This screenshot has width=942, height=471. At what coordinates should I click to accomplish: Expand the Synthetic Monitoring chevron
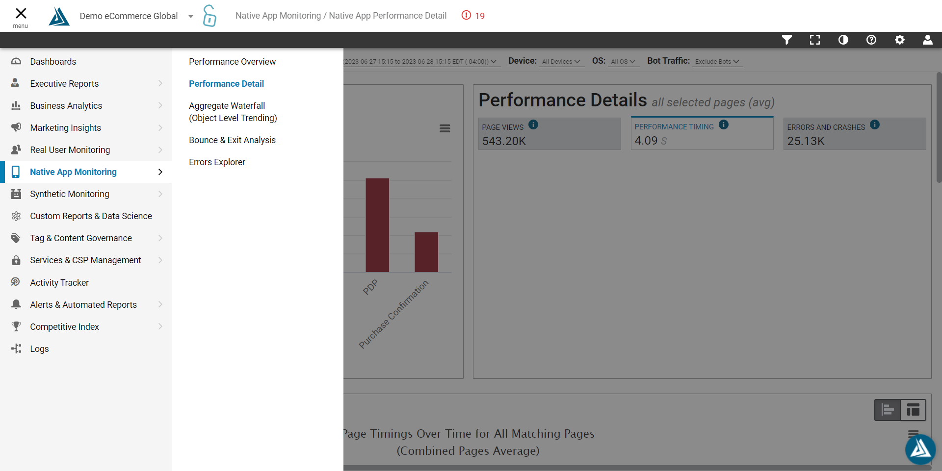click(x=160, y=194)
